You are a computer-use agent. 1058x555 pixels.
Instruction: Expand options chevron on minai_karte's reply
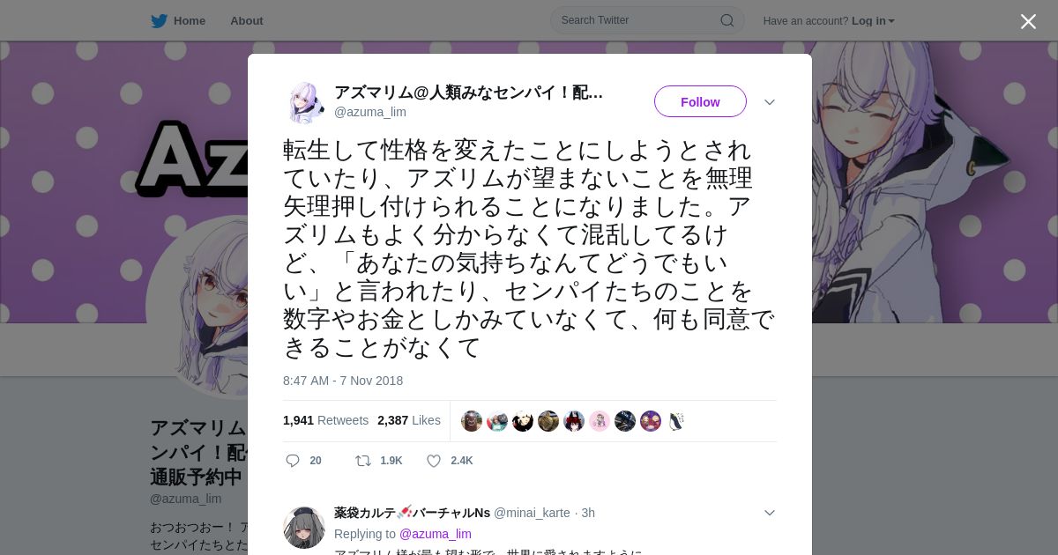(x=769, y=513)
